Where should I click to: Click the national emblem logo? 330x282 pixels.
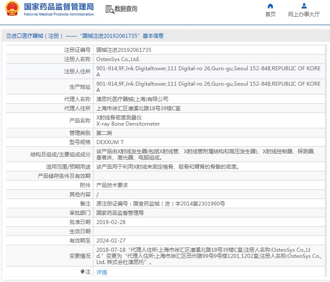tap(12, 9)
